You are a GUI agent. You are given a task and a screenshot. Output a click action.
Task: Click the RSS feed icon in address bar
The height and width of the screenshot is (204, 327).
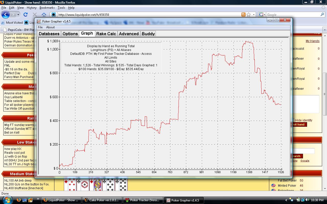tap(243, 15)
